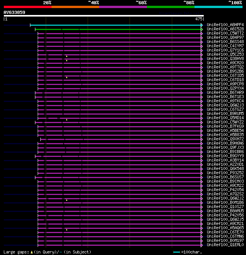Select the UniRef100_C4IYM7 hit

[225, 46]
